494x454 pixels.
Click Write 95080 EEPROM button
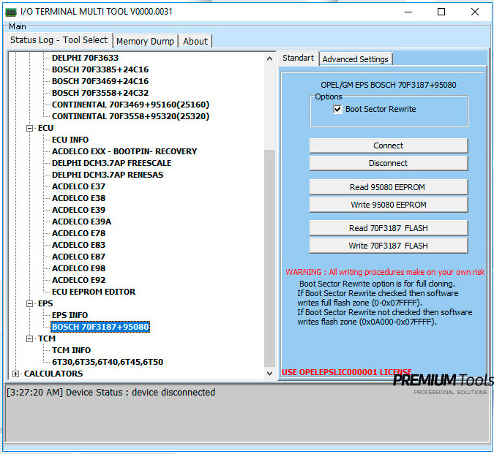point(389,205)
